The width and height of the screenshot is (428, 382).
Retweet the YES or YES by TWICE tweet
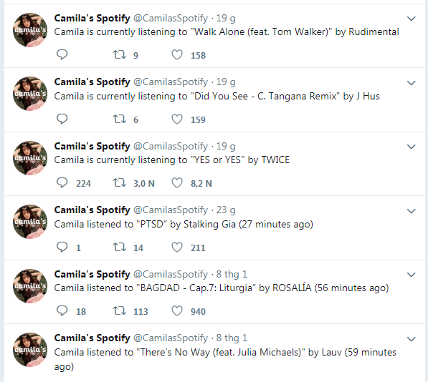[x=120, y=182]
